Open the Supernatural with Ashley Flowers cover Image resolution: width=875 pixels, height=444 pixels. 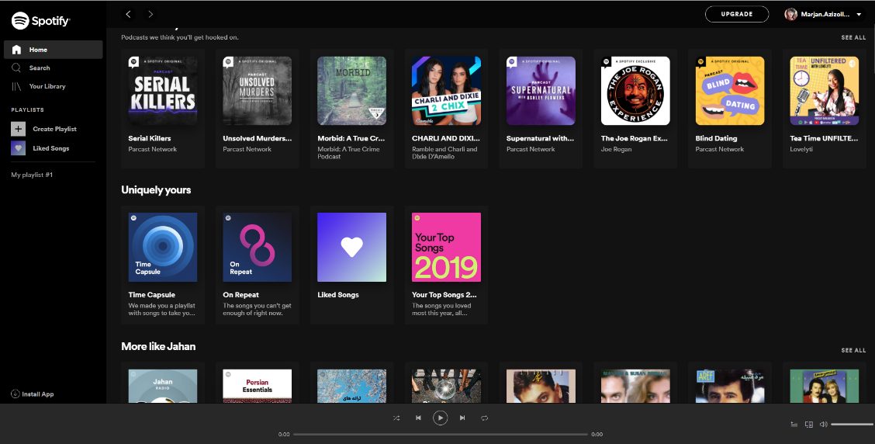pos(541,91)
